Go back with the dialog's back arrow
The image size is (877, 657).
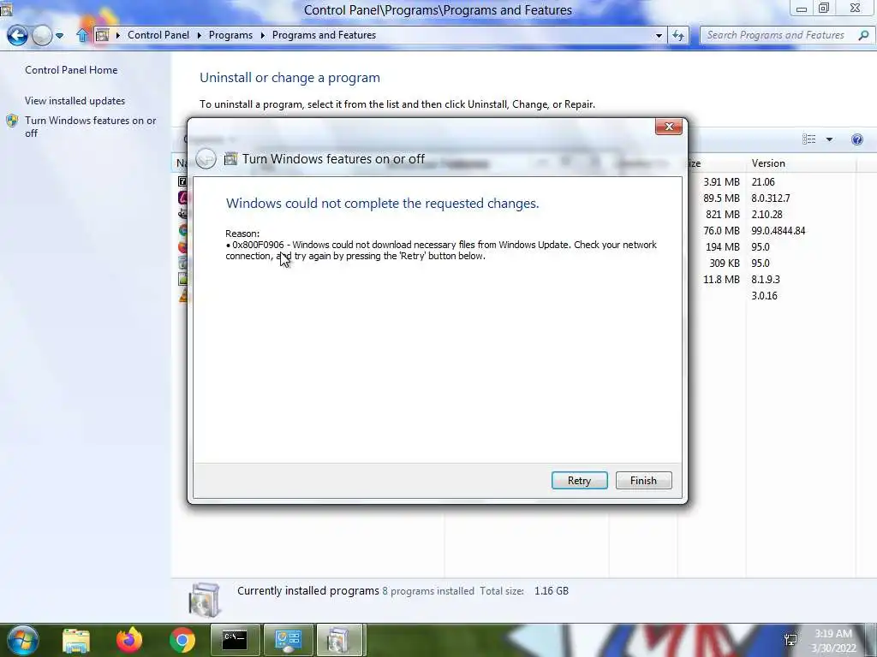tap(206, 158)
